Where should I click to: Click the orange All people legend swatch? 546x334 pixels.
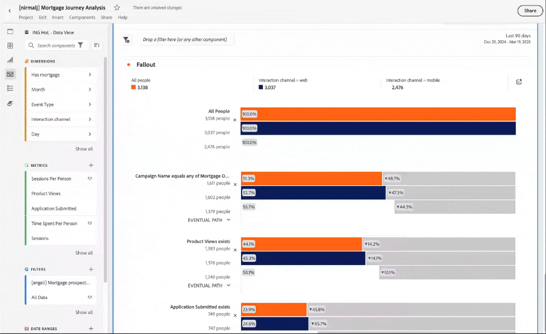click(133, 87)
